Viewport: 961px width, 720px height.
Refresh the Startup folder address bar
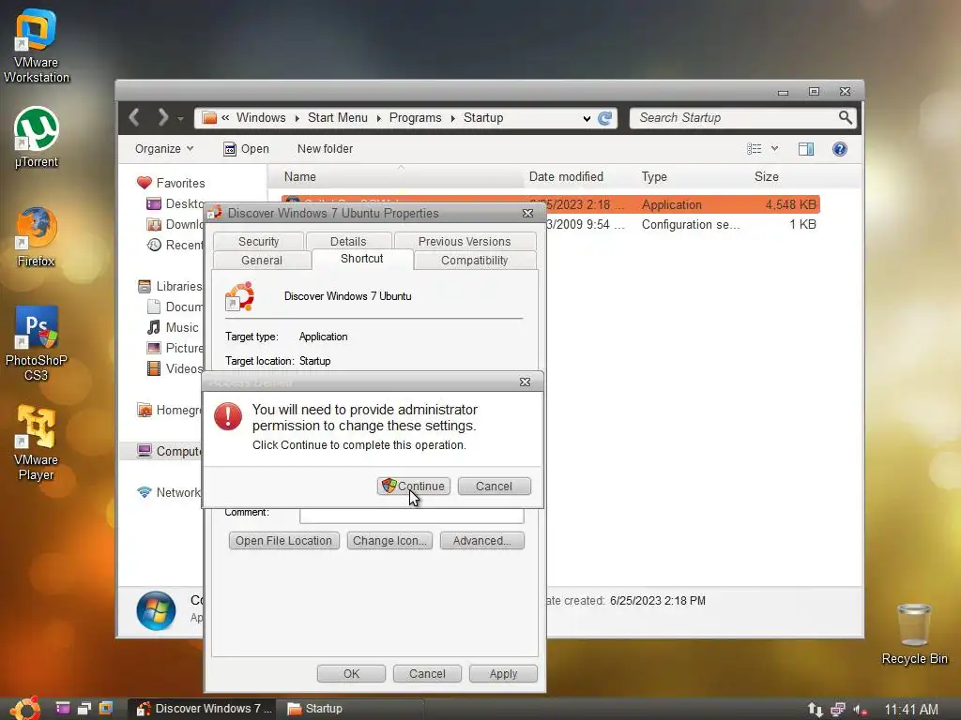(x=605, y=118)
